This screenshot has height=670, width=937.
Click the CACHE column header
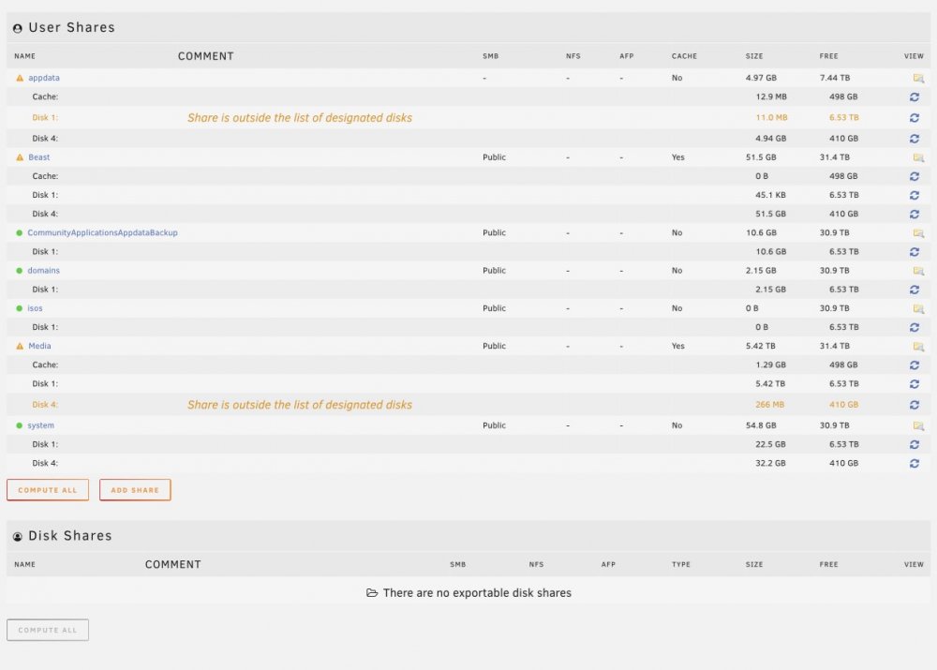tap(684, 56)
